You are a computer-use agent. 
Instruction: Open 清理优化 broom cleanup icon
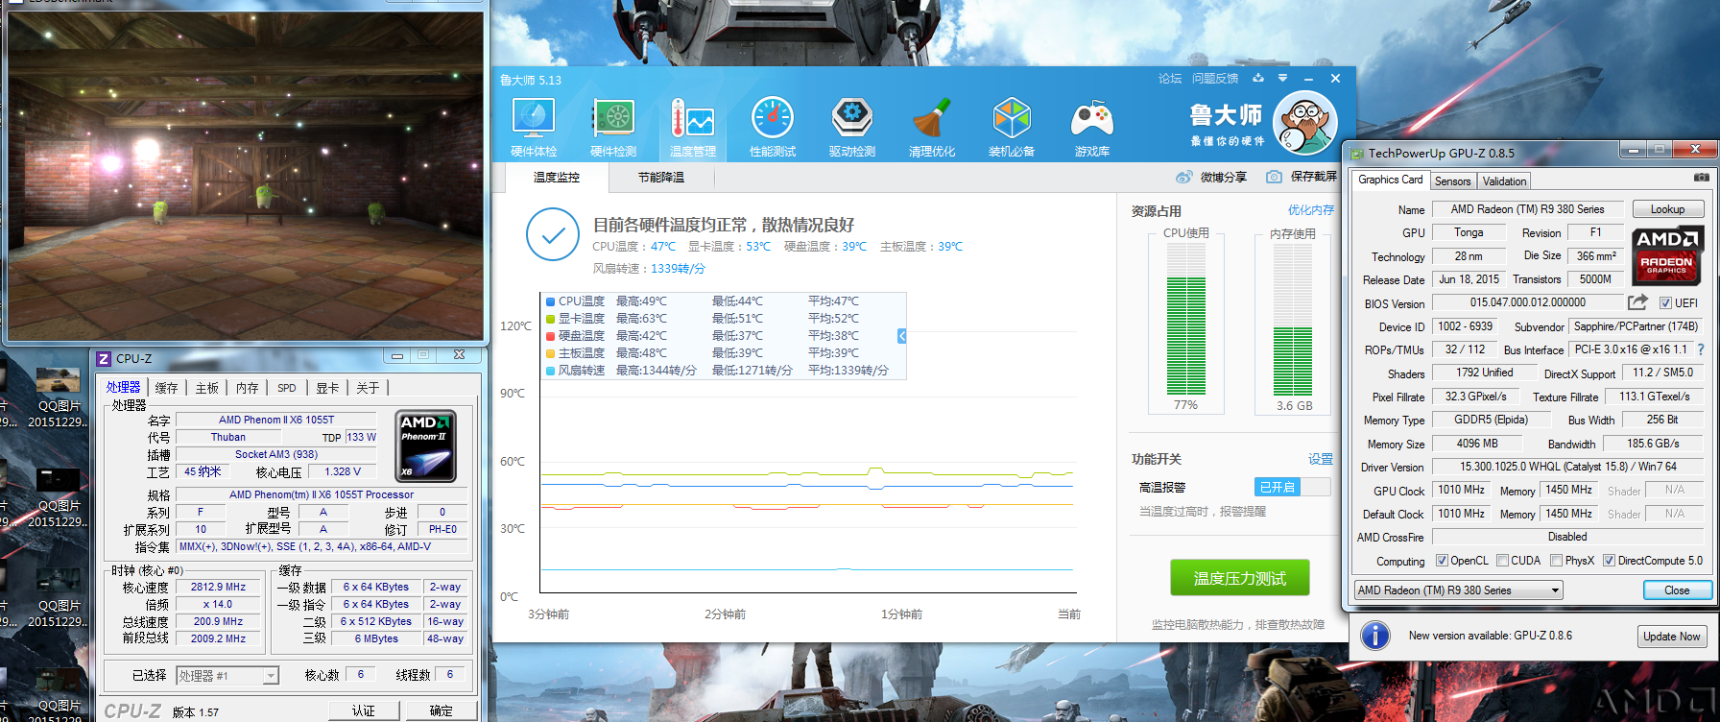[932, 127]
